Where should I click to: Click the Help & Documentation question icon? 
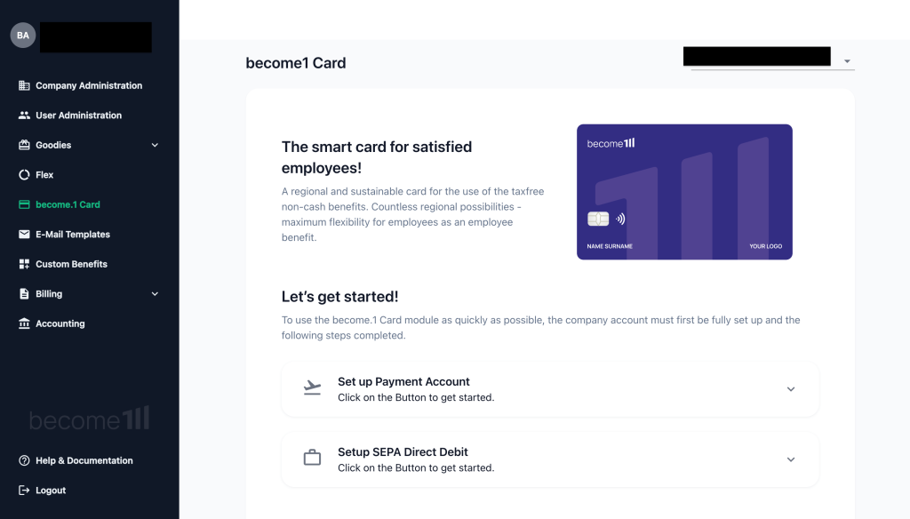(24, 460)
